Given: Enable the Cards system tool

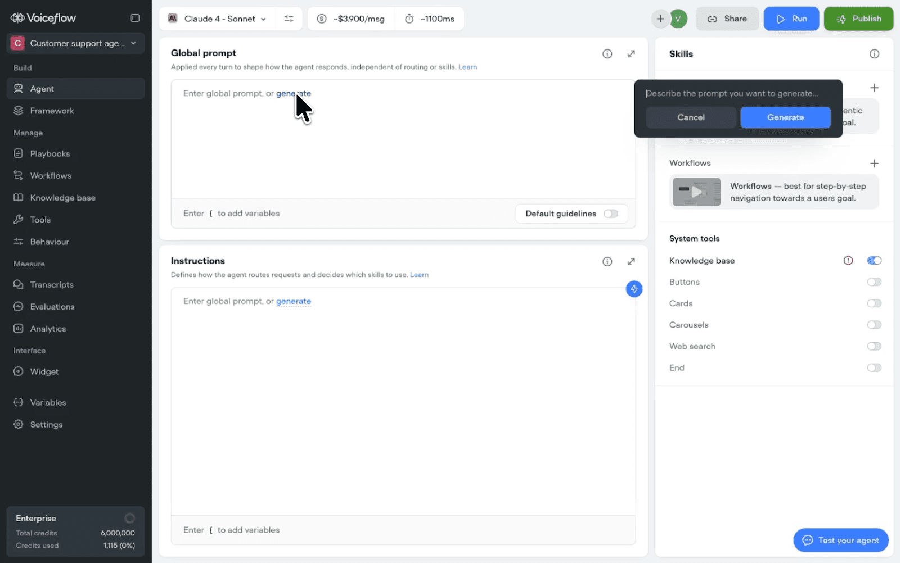Looking at the screenshot, I should (x=874, y=303).
